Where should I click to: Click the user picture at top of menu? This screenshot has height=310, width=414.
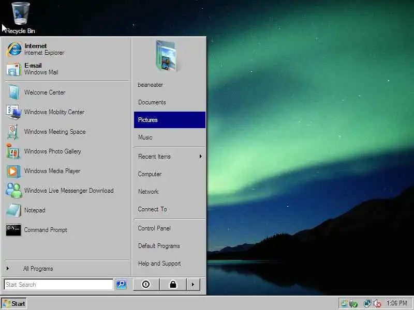(167, 55)
